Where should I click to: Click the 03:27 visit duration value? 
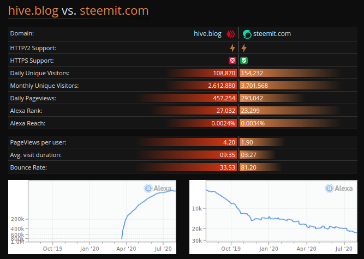tap(249, 155)
